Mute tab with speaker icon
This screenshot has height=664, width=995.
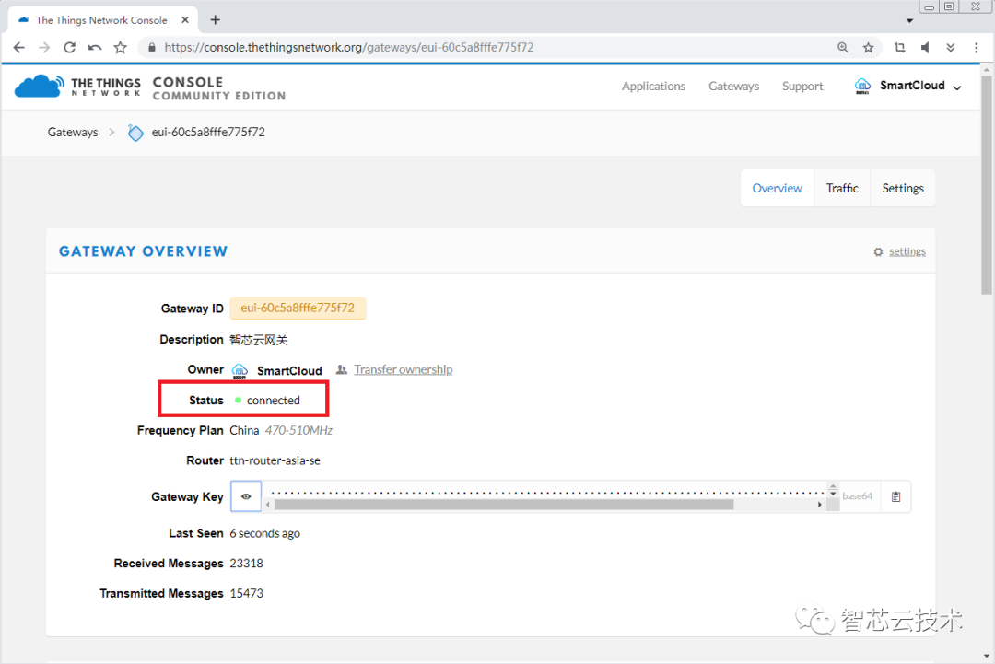tap(925, 48)
